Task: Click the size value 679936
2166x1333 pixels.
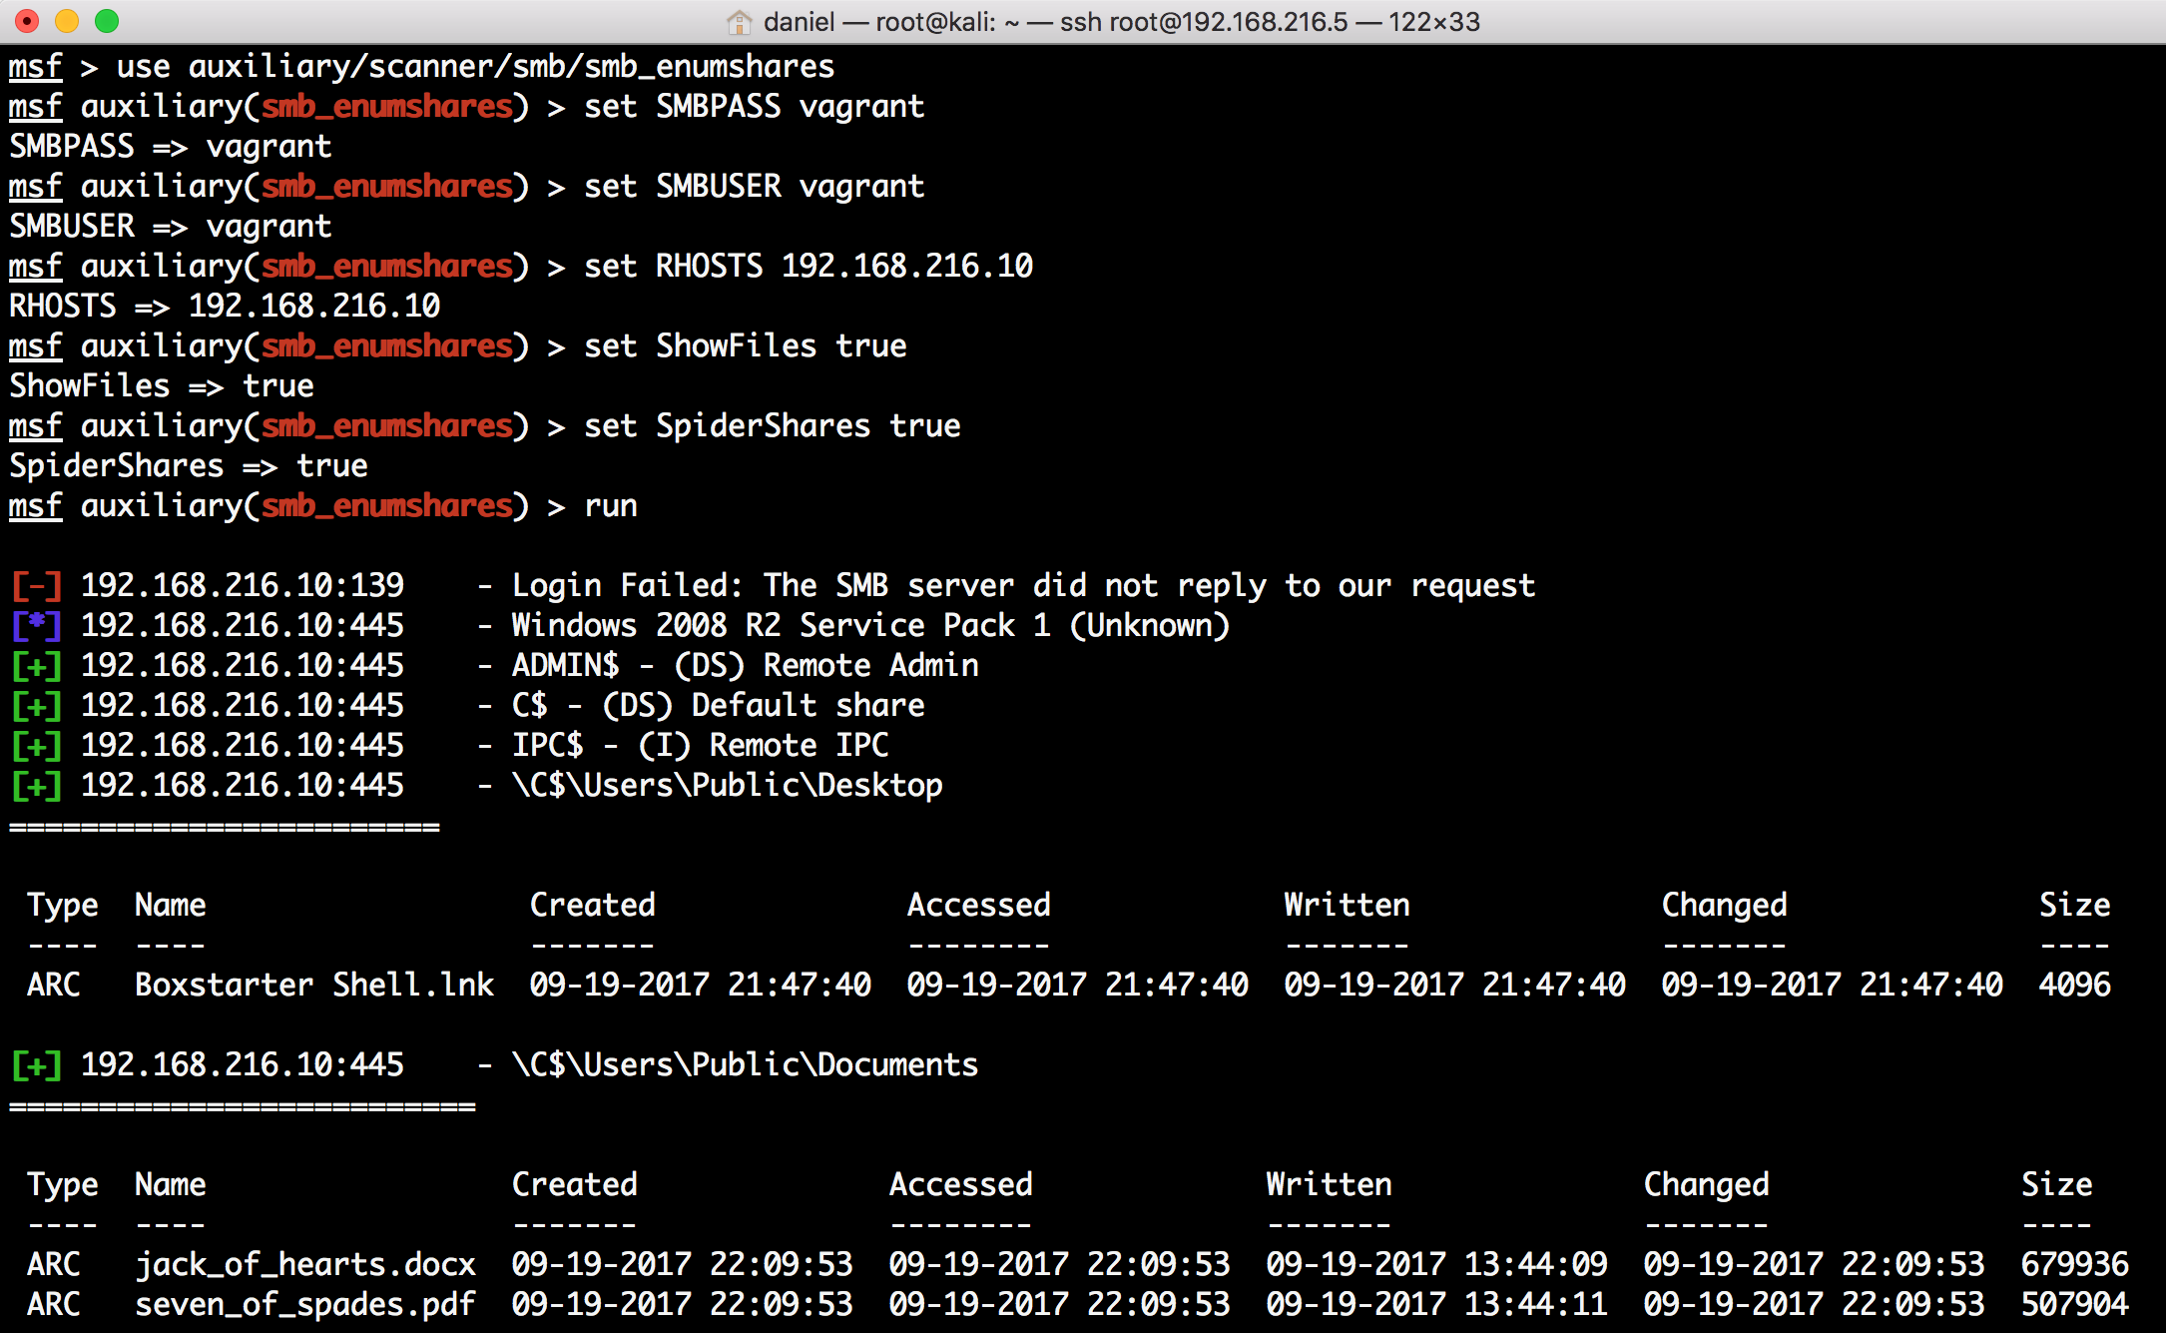Action: click(2074, 1264)
